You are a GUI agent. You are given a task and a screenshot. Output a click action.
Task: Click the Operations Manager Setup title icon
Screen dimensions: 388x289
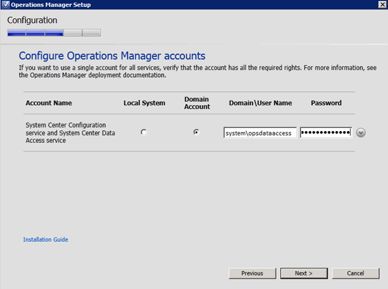(6, 5)
